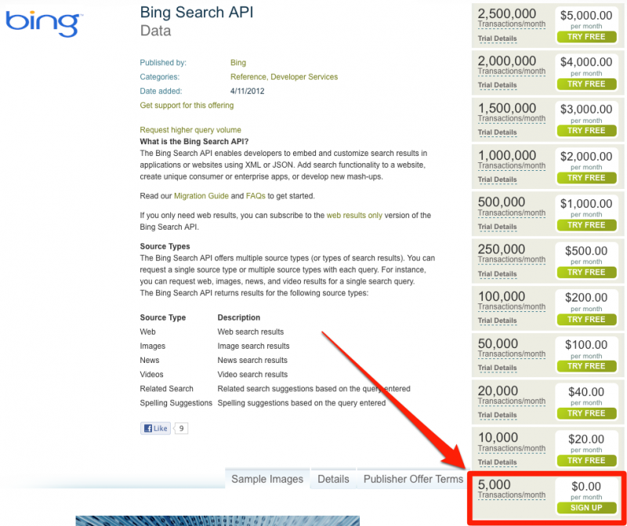627x526 pixels.
Task: Click the Bing logo
Action: tap(43, 24)
